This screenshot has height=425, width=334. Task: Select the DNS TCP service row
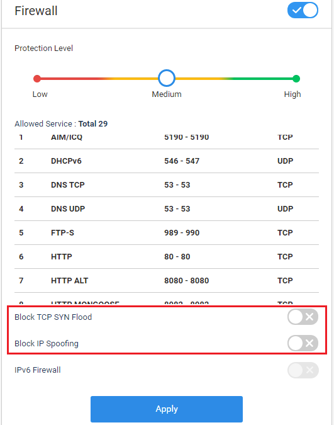167,185
